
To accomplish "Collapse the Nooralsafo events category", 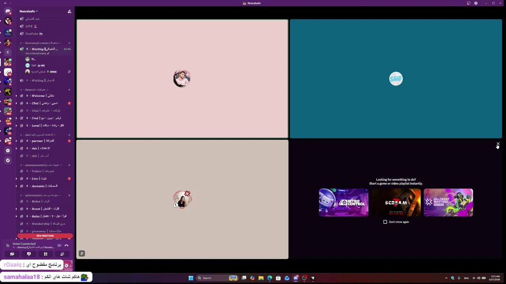I will point(40,43).
